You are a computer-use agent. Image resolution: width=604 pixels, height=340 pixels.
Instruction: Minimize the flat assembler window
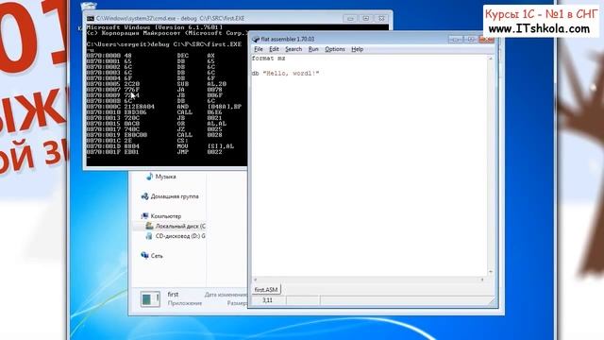pyautogui.click(x=455, y=39)
